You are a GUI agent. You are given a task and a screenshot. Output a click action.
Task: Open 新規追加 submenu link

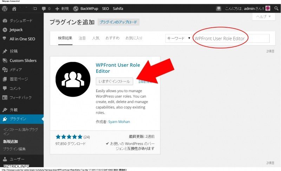(11, 142)
